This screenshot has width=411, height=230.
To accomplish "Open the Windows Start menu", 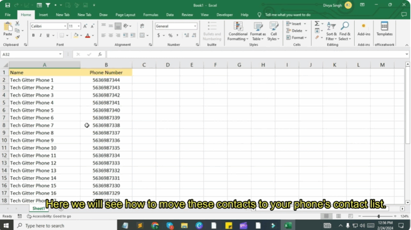I will 6,226.
